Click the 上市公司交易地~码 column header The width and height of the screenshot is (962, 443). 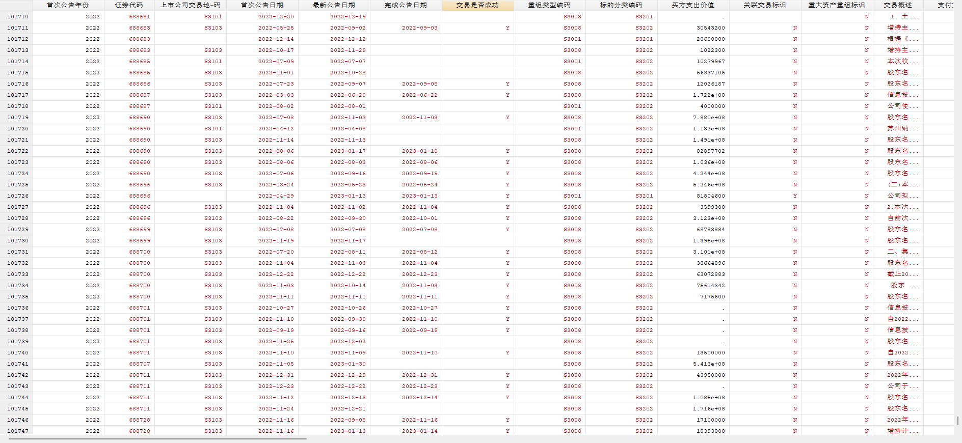tap(191, 5)
